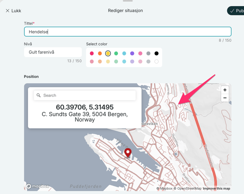This screenshot has width=244, height=194.
Task: Zoom in on the map
Action: pyautogui.click(x=225, y=90)
